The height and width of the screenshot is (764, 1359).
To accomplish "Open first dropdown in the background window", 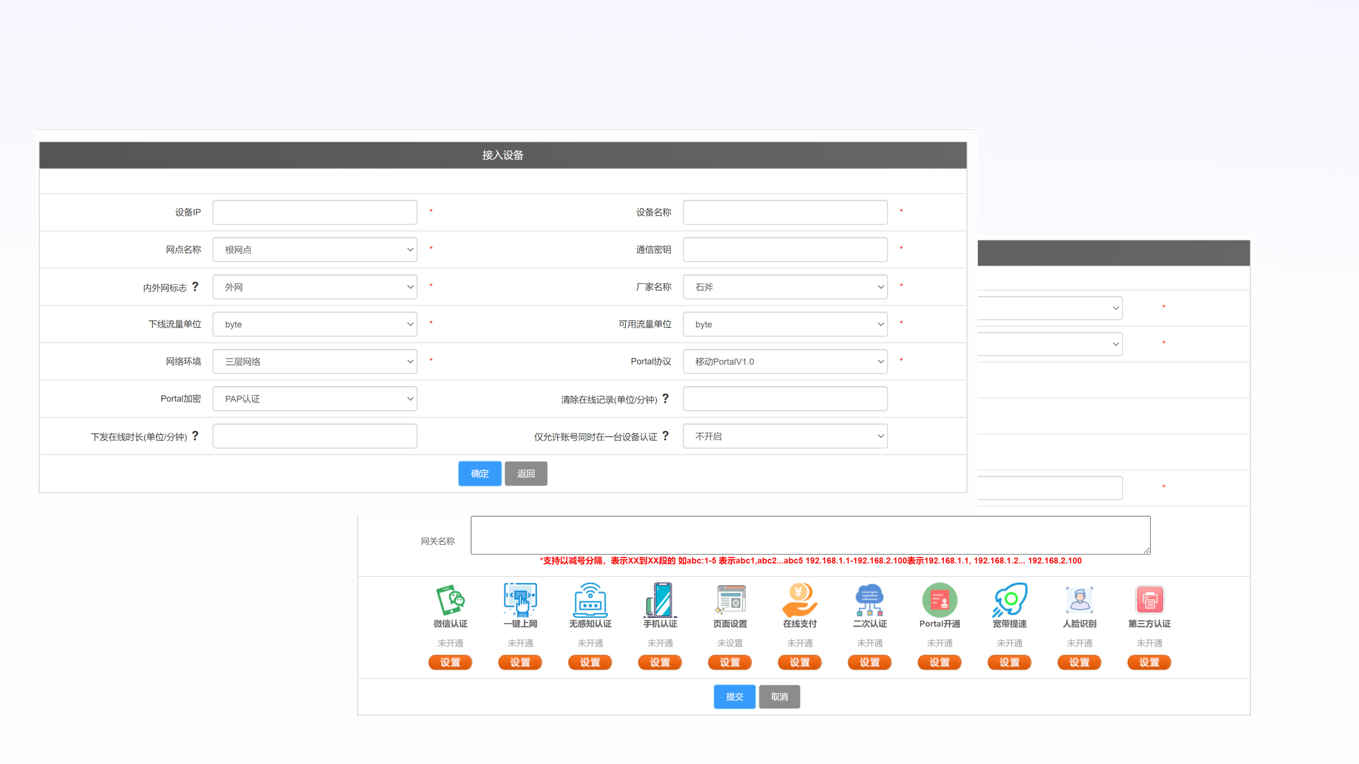I will [x=1050, y=308].
